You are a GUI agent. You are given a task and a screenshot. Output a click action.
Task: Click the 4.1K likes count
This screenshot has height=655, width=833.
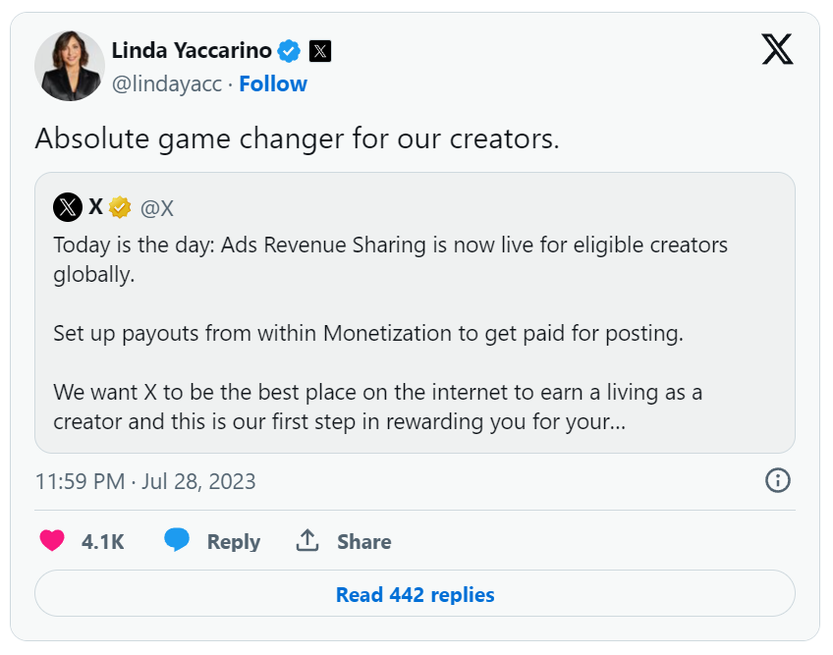point(102,542)
